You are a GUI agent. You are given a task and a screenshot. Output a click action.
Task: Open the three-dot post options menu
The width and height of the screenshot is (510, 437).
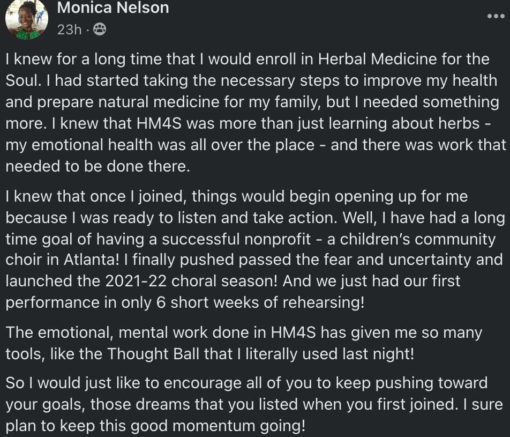(496, 16)
